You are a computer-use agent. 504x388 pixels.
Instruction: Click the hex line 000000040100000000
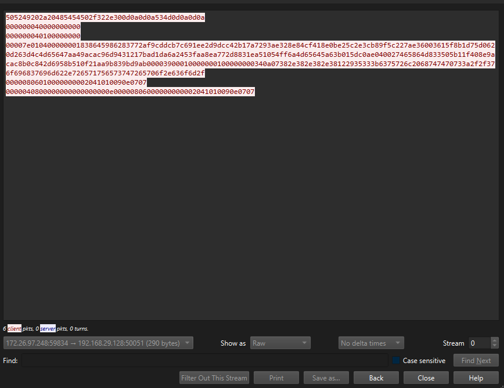click(43, 36)
